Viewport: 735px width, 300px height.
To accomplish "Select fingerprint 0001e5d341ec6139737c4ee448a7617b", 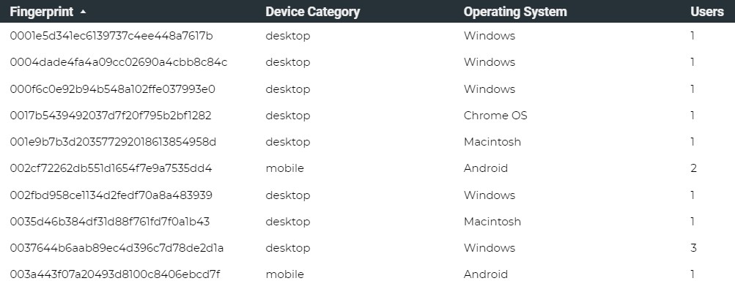I will [111, 36].
